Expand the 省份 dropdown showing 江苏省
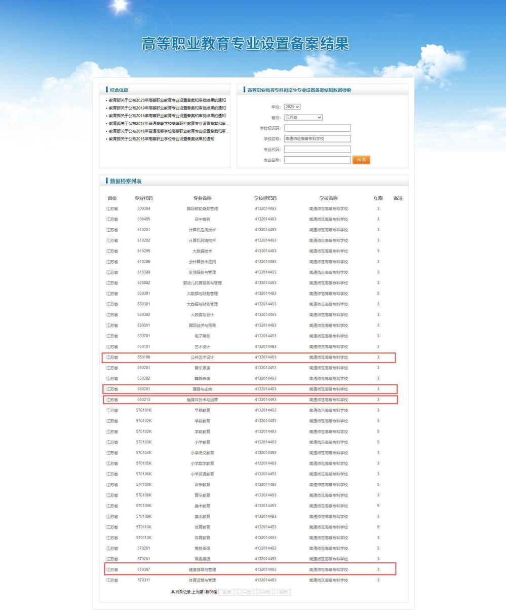506x610 pixels. click(x=303, y=118)
